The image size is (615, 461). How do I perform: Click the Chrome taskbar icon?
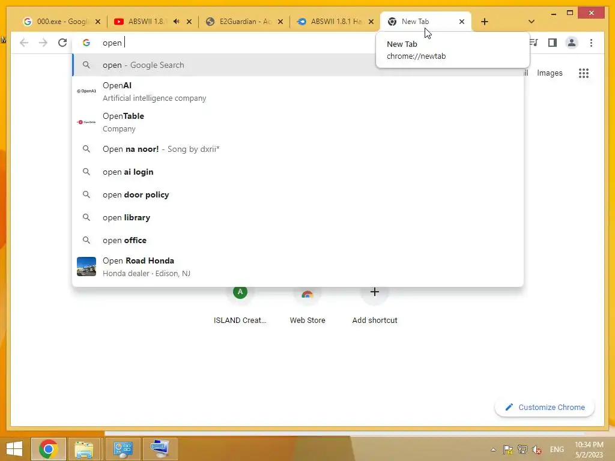pyautogui.click(x=49, y=449)
